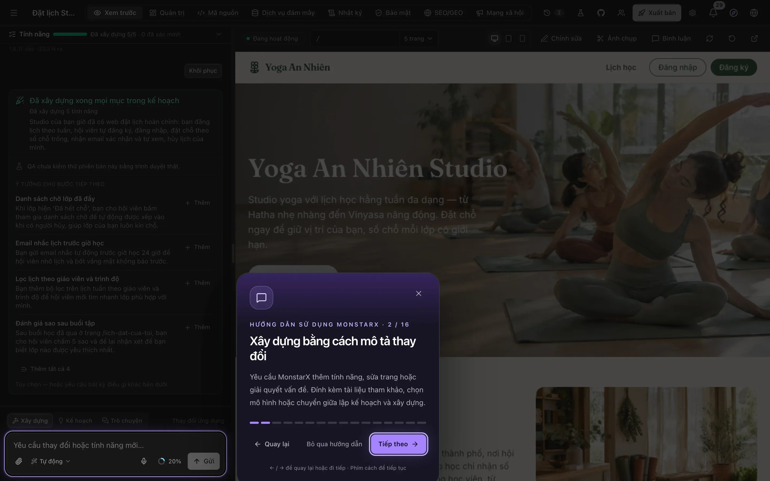Switch to mobile preview device

(522, 38)
